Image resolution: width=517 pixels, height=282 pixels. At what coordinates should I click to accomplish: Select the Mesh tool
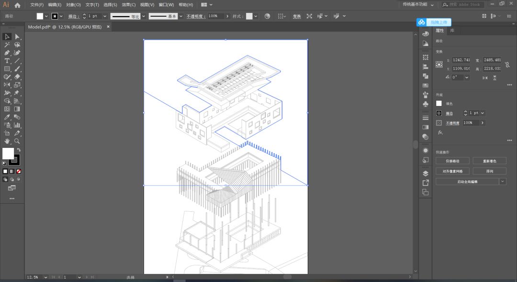7,109
